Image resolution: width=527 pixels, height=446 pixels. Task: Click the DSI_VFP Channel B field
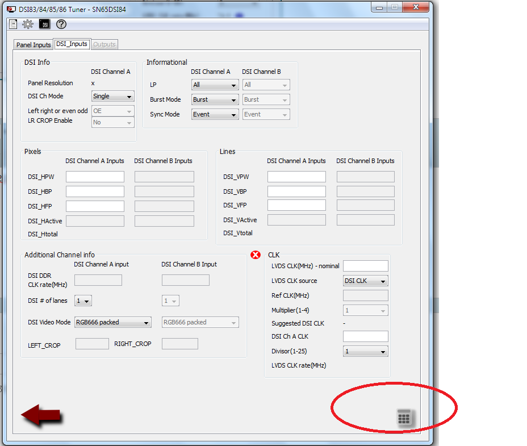click(366, 205)
